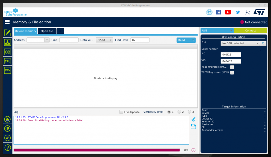271x157 pixels.
Task: Toggle the Live Update checkbox
Action: click(121, 112)
